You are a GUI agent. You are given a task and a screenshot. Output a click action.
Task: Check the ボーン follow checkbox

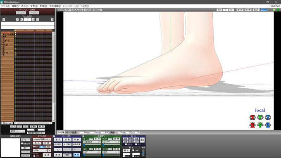point(136,144)
